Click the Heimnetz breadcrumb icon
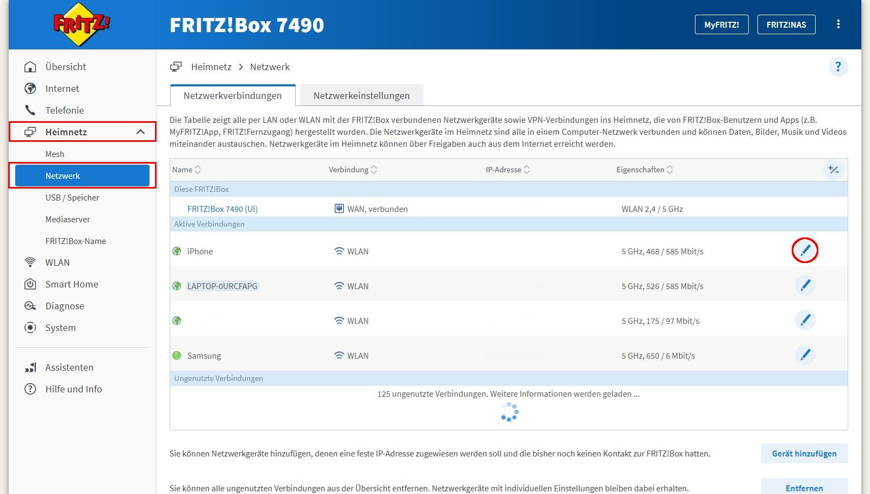The image size is (870, 494). (x=176, y=67)
